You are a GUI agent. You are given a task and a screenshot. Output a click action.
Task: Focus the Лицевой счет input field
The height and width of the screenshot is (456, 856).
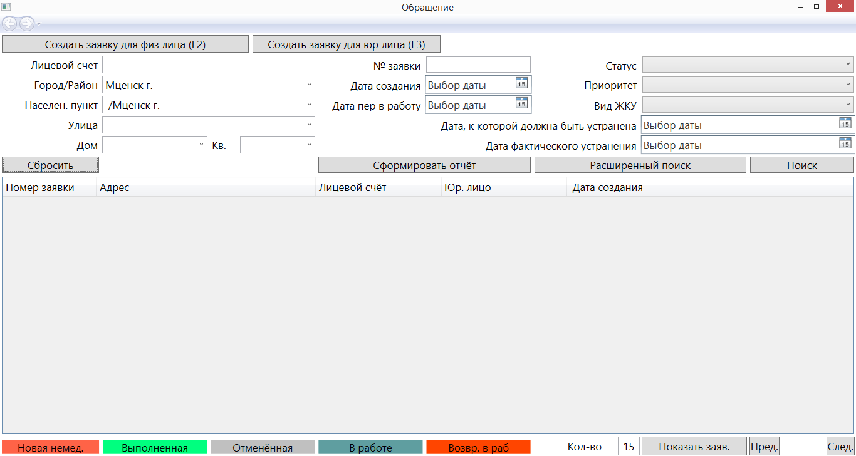click(x=208, y=65)
